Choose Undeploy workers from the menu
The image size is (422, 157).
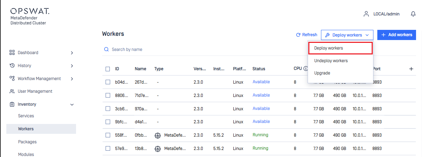tap(331, 61)
